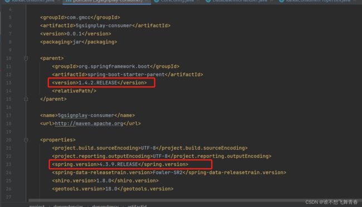362x207 pixels.
Task: Open the maven.apache.org URL link
Action: pyautogui.click(x=89, y=124)
